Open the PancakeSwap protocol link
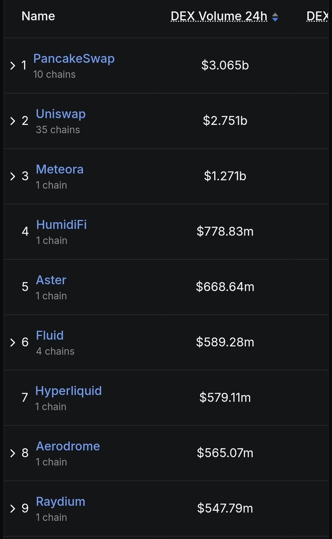The height and width of the screenshot is (539, 332). coord(74,58)
